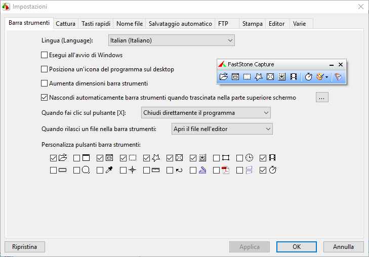Click the eyedropper color picker icon in customize row
The height and width of the screenshot is (257, 369).
pyautogui.click(x=109, y=170)
